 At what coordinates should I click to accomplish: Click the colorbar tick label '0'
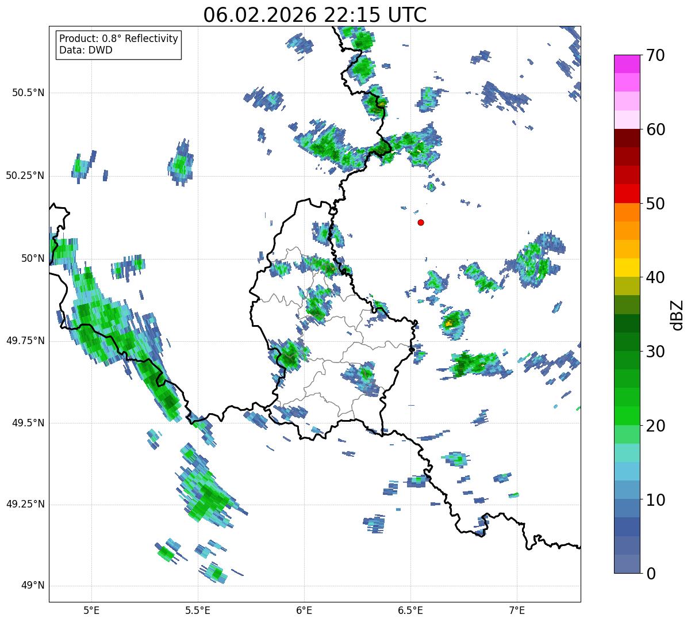[x=650, y=574]
